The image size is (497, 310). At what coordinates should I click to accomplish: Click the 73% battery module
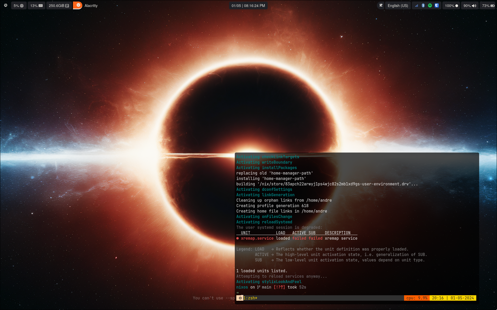pos(488,6)
